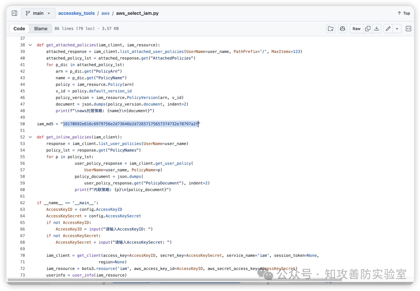The image size is (420, 291).
Task: Select line number 50
Action: coord(23,124)
